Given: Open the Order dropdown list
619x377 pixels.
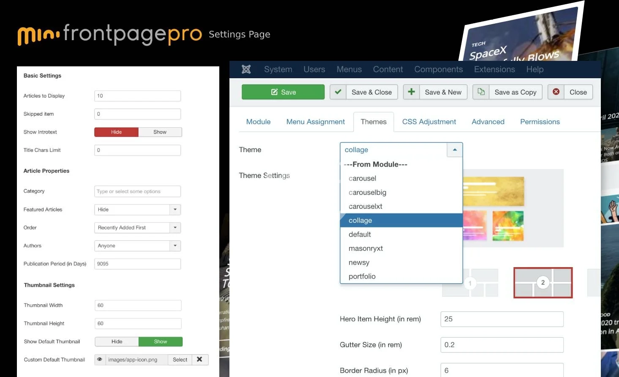Looking at the screenshot, I should [175, 228].
